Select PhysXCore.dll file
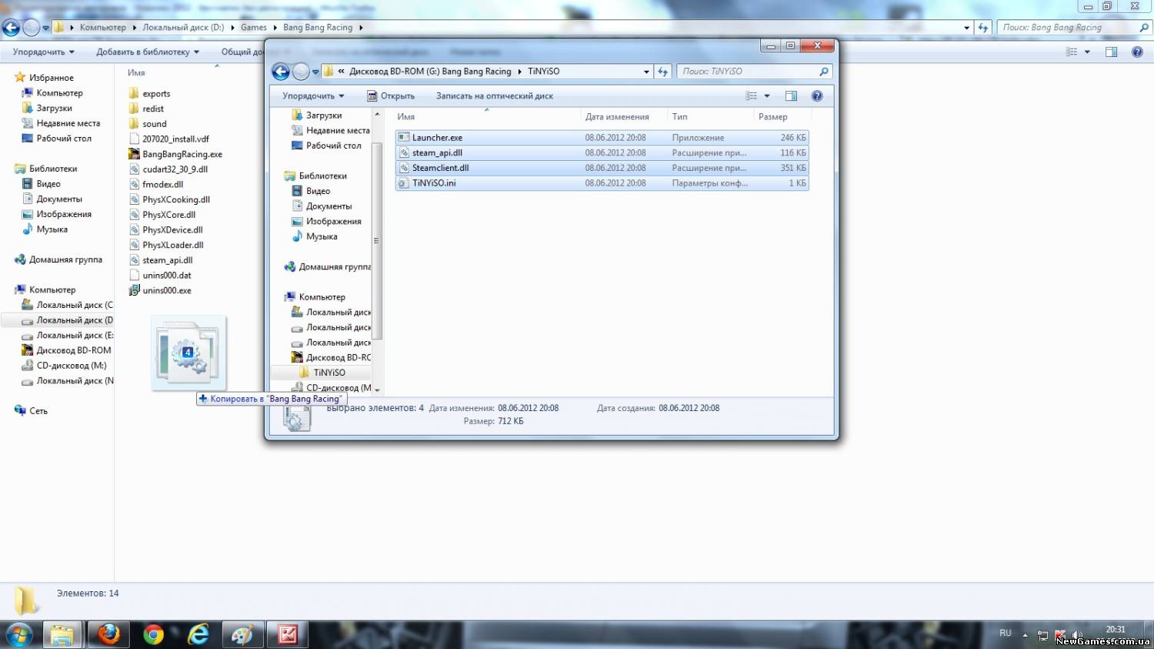 coord(162,215)
